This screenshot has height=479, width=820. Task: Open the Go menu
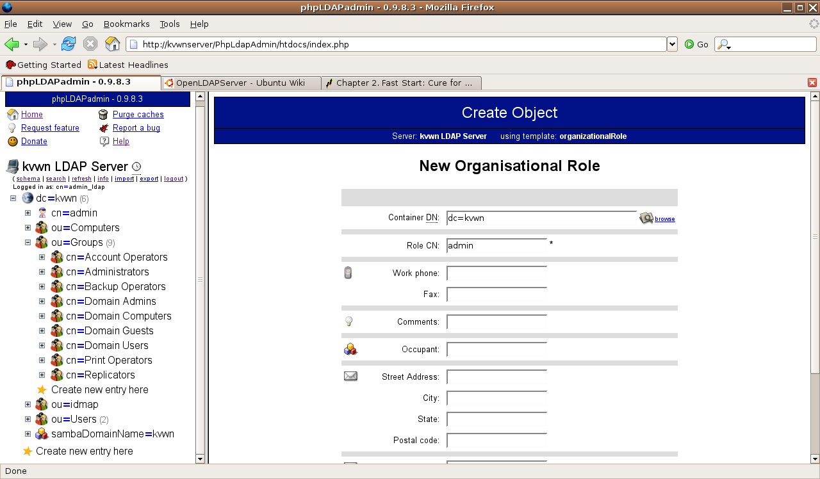tap(88, 24)
